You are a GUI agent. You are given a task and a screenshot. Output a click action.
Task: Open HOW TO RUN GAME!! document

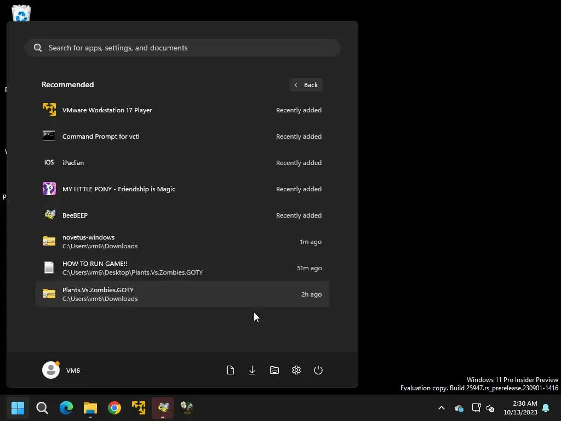pyautogui.click(x=182, y=268)
